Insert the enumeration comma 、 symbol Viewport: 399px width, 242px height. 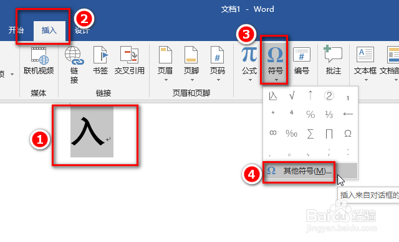(x=308, y=154)
